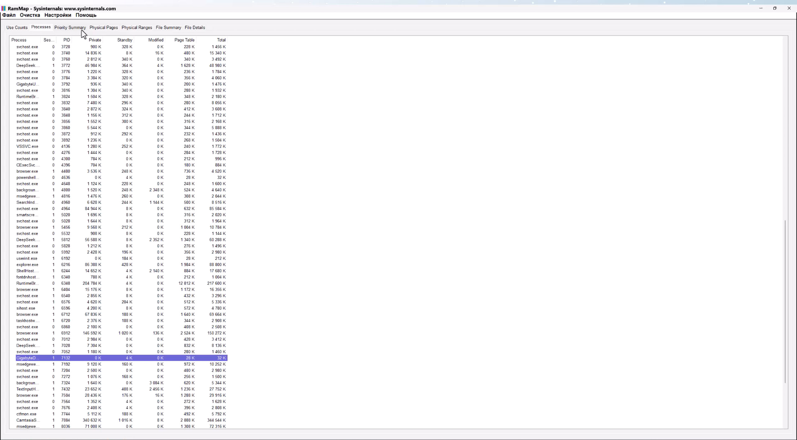Select the Processes tab
This screenshot has width=797, height=440.
[x=41, y=27]
